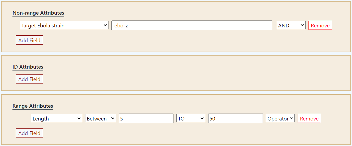Add Field under Range Attributes
The width and height of the screenshot is (352, 146).
tap(29, 133)
